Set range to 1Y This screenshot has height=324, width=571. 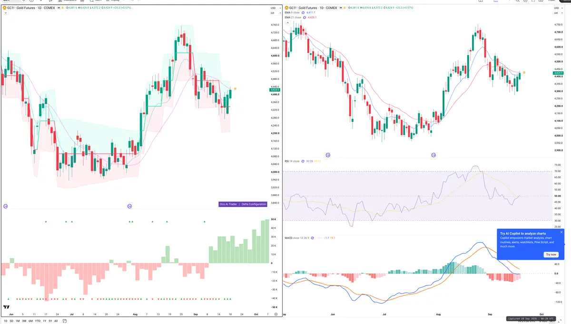(x=44, y=321)
